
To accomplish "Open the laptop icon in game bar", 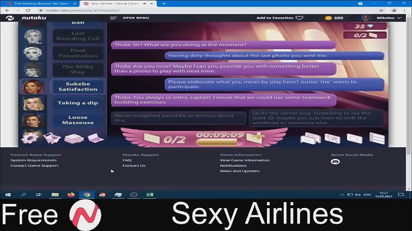I will click(x=96, y=138).
